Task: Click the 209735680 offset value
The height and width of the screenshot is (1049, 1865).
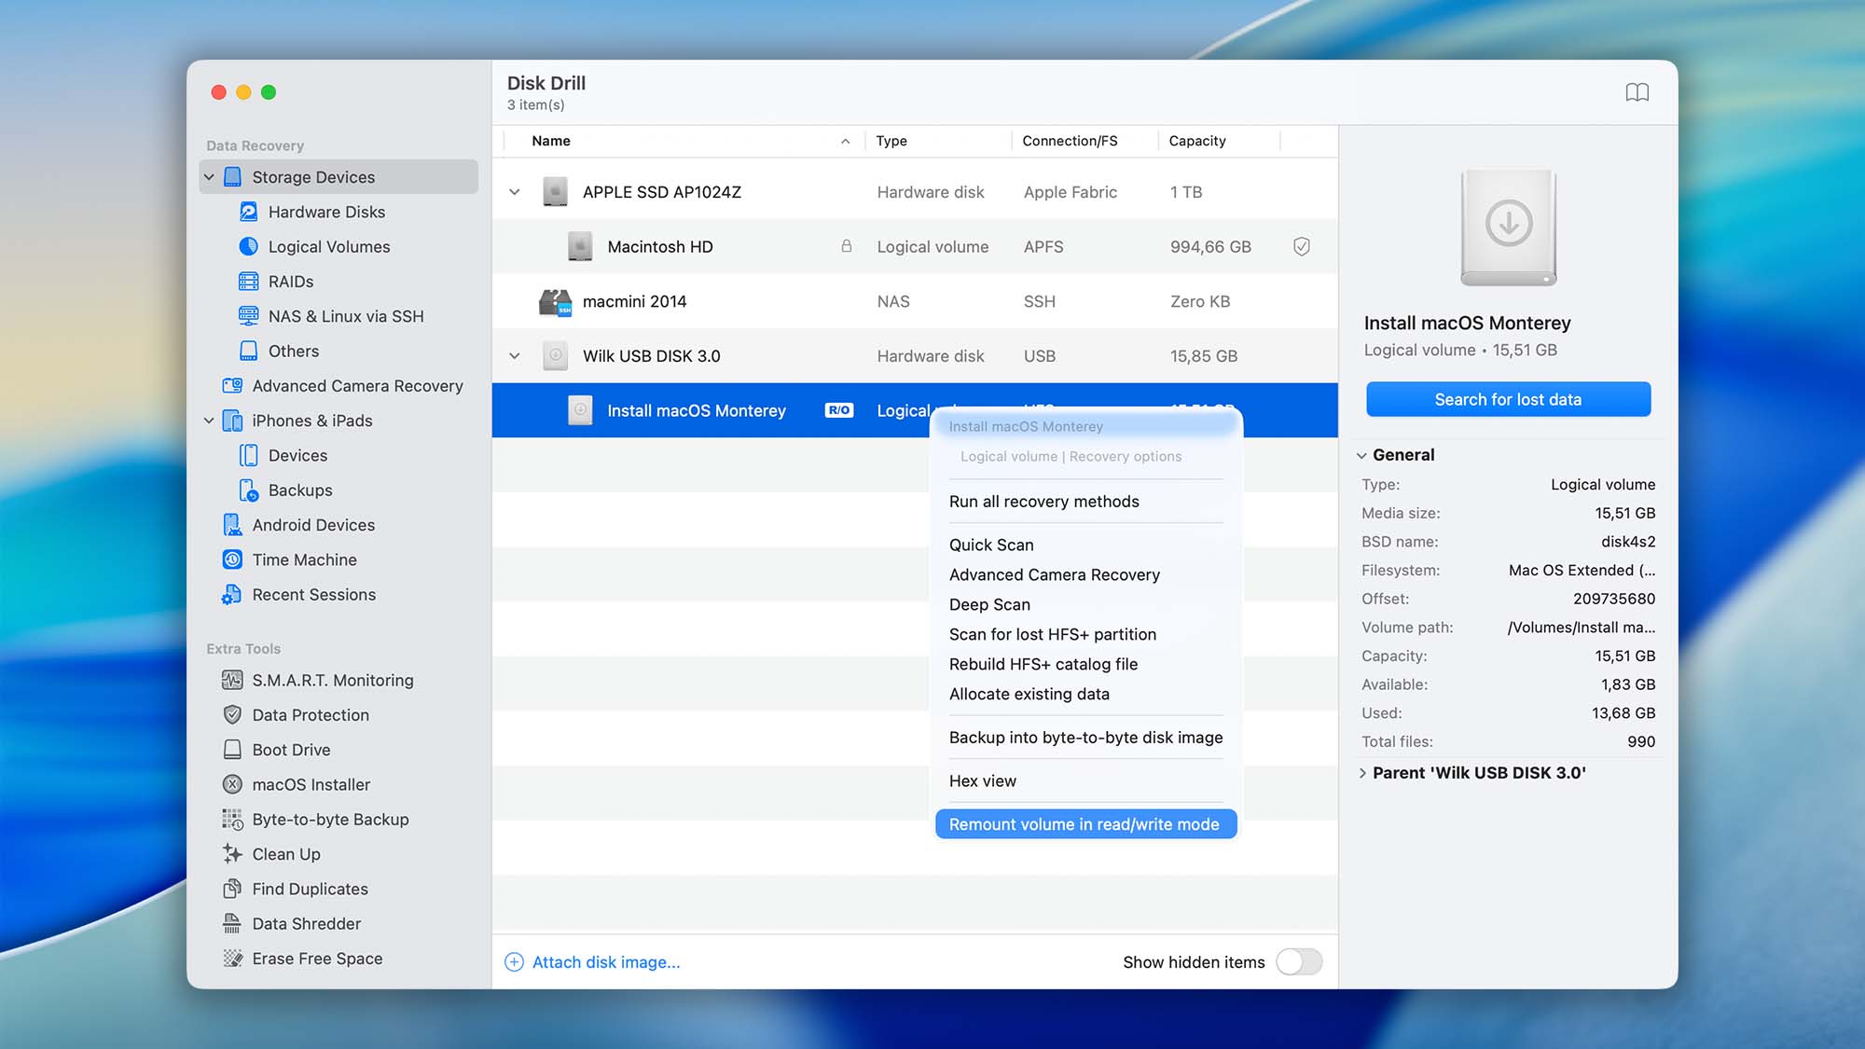Action: [x=1614, y=599]
